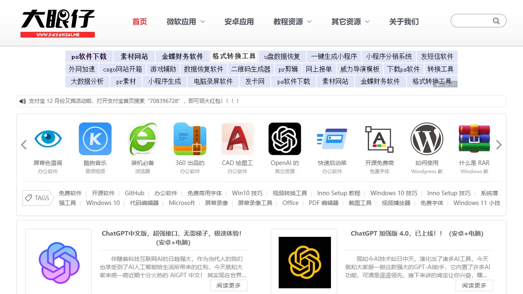Open the CAD 绘图工 AutoCAD icon

237,139
